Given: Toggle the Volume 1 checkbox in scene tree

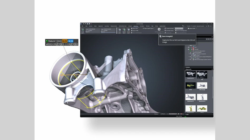Looking at the screenshot, I should (x=191, y=49).
